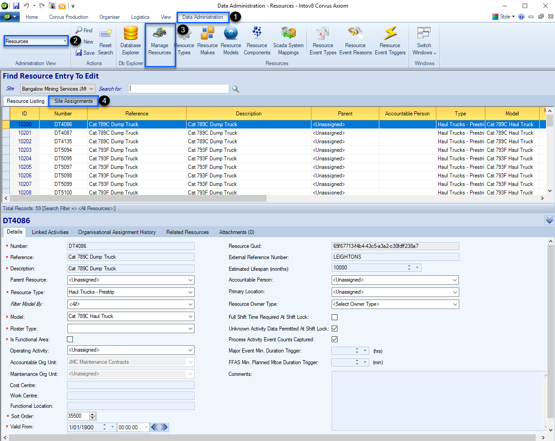The width and height of the screenshot is (555, 441).
Task: Expand the Resource Type dropdown
Action: tap(191, 292)
